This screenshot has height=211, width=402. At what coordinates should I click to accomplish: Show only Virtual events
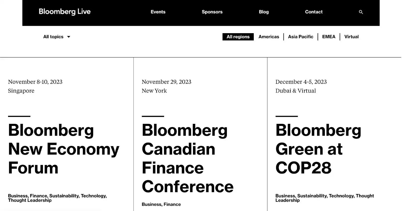click(351, 37)
